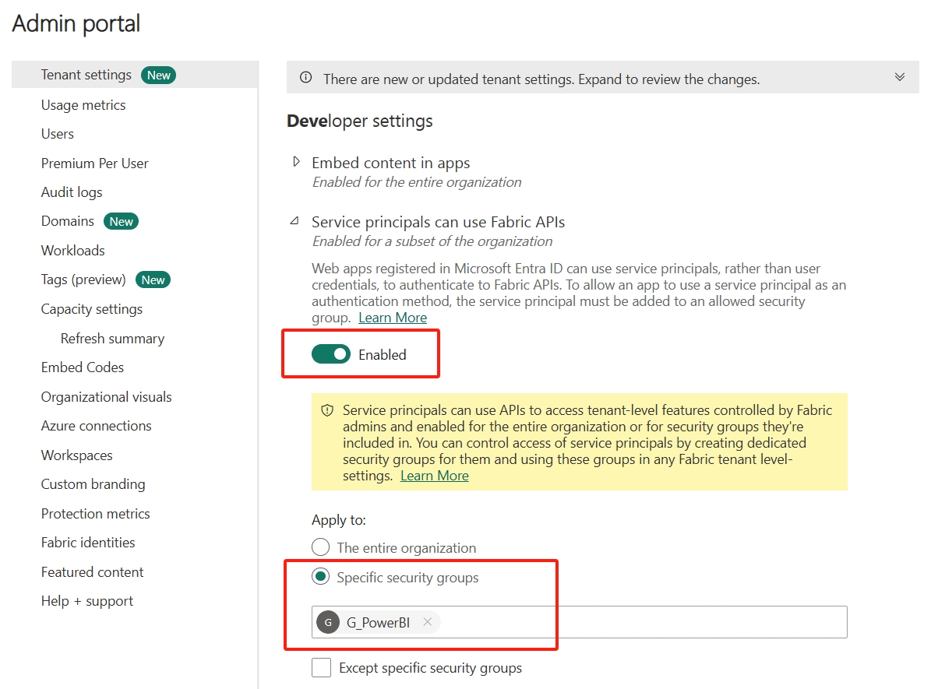Click the shield icon in the yellow warning
This screenshot has width=938, height=689.
point(327,410)
